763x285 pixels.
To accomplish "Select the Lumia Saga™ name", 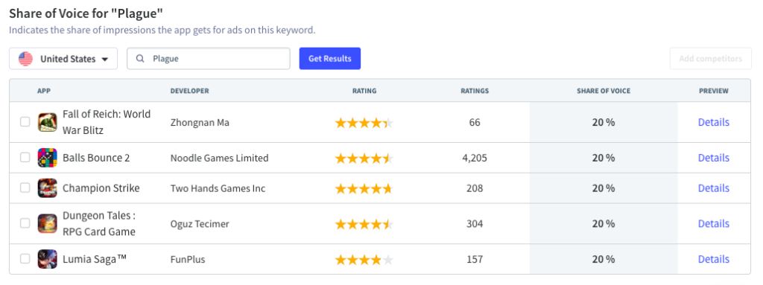I will point(95,259).
